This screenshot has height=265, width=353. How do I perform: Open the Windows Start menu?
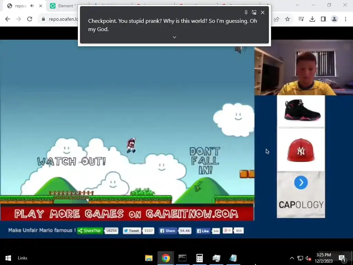[8, 258]
